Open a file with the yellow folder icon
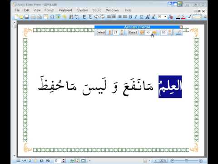This screenshot has height=164, width=218. point(21,17)
